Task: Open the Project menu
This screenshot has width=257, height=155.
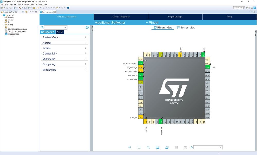Action: (x=27, y=4)
